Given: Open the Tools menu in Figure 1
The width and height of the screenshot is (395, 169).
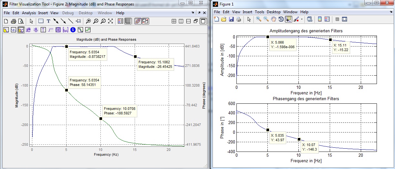Looking at the screenshot, I should [259, 12].
